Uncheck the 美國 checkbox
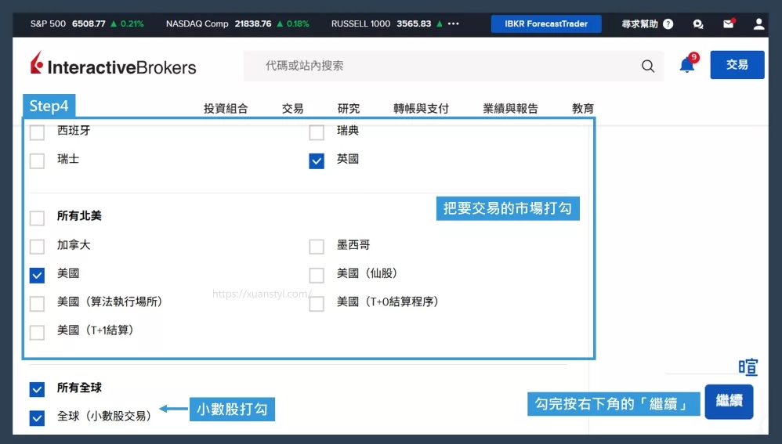The height and width of the screenshot is (444, 782). 37,275
